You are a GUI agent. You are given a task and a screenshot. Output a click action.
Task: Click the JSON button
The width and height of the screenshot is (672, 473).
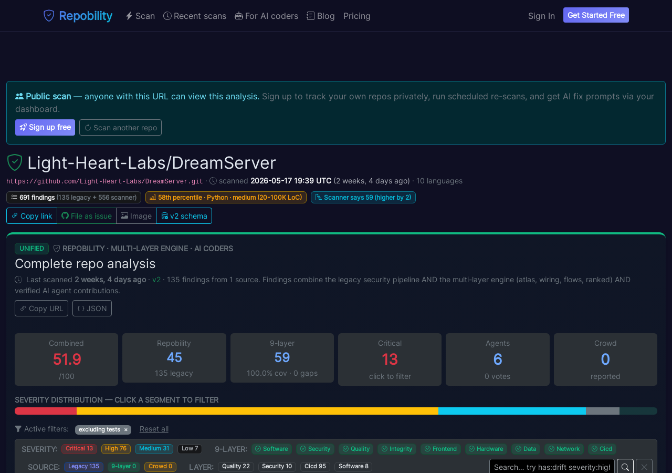point(92,308)
